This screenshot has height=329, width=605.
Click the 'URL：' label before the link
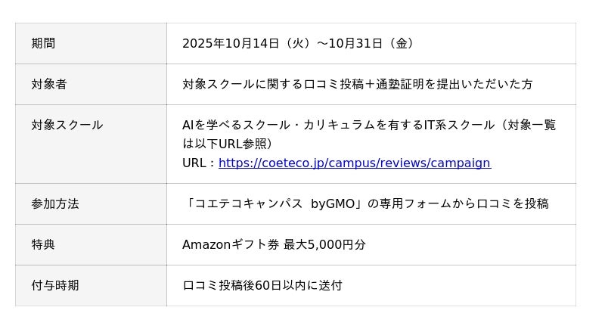(x=199, y=163)
